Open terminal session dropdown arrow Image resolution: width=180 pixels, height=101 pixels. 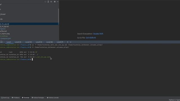coord(71,42)
